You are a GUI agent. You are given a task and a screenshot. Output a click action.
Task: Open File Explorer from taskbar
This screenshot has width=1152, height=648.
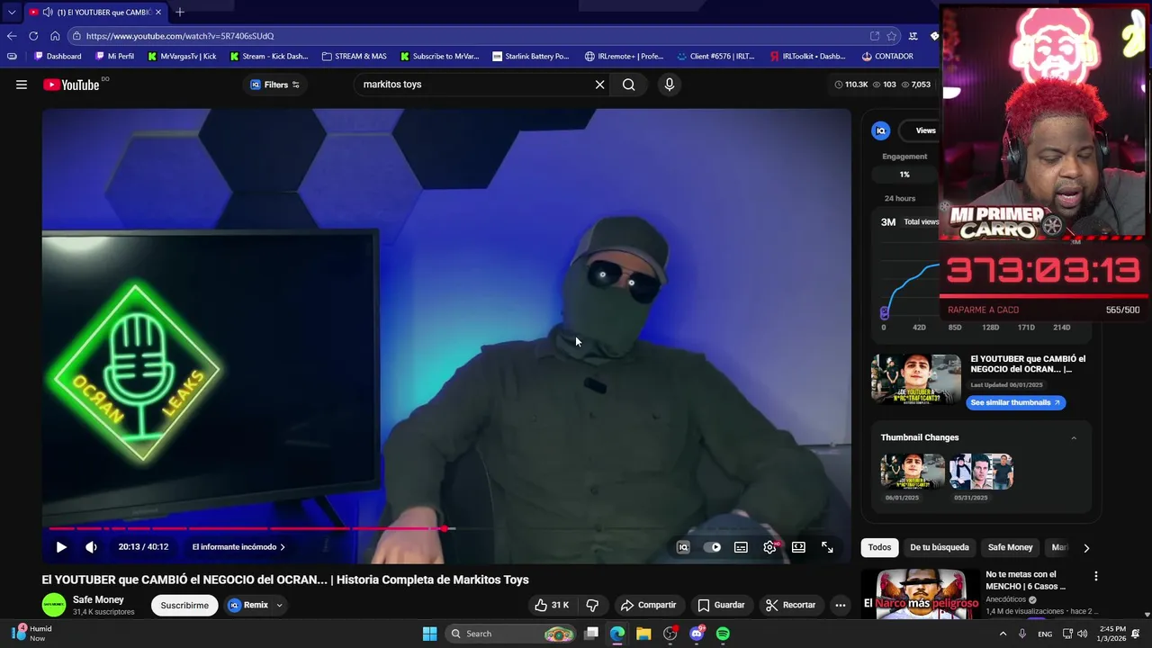pos(643,634)
